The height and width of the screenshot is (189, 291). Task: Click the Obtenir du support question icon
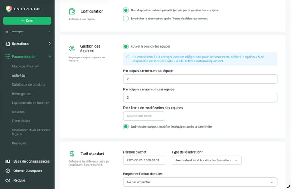click(8, 171)
